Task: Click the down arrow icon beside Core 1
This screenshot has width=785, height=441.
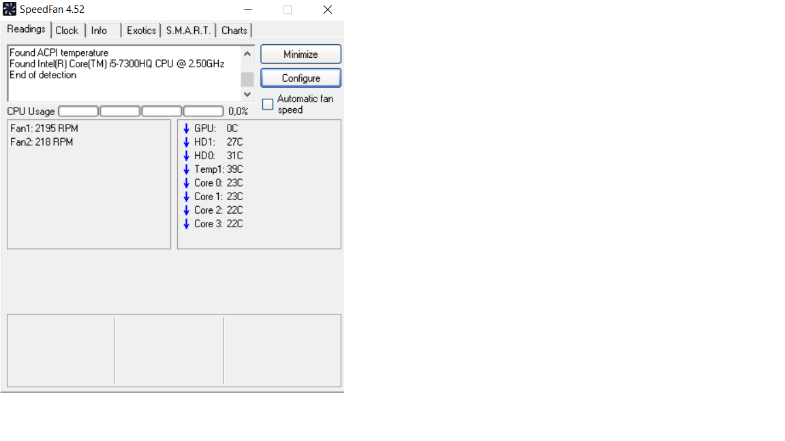Action: coord(186,197)
